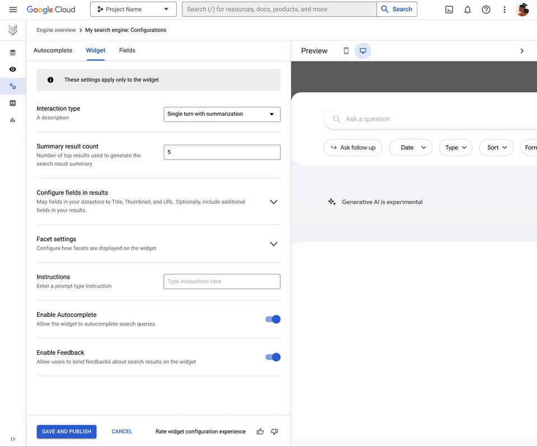Image resolution: width=537 pixels, height=447 pixels.
Task: Expand Configure fields in results section
Action: point(274,202)
